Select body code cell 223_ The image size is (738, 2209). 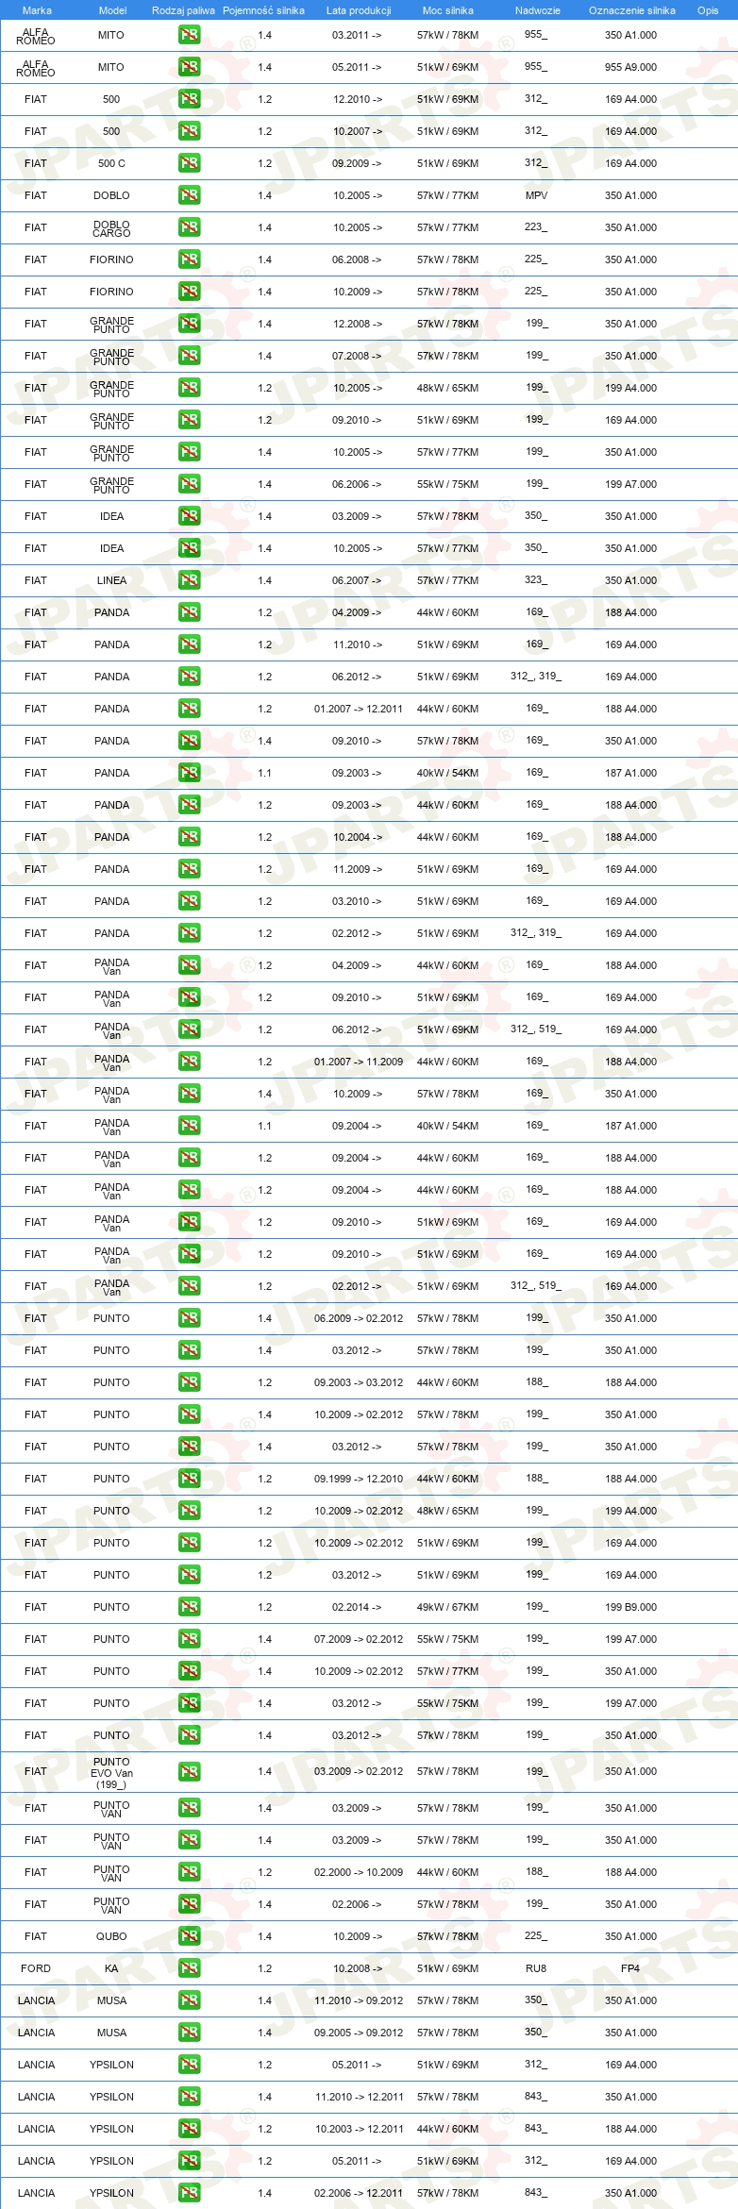(536, 227)
